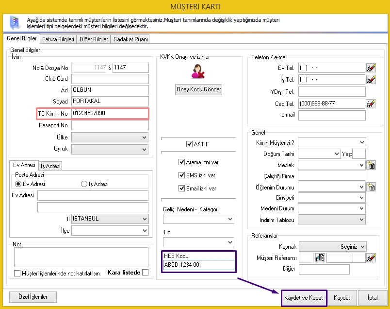Viewport: 390px width, 309px height.
Task: Switch to the Fatura Bilgileri tab
Action: (x=58, y=39)
